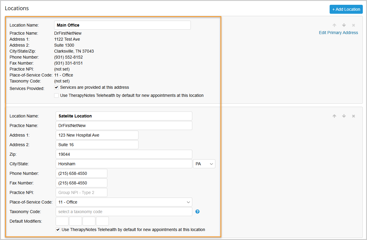Click the Practice NPI Group NPI field
367x240 pixels.
[x=81, y=192]
